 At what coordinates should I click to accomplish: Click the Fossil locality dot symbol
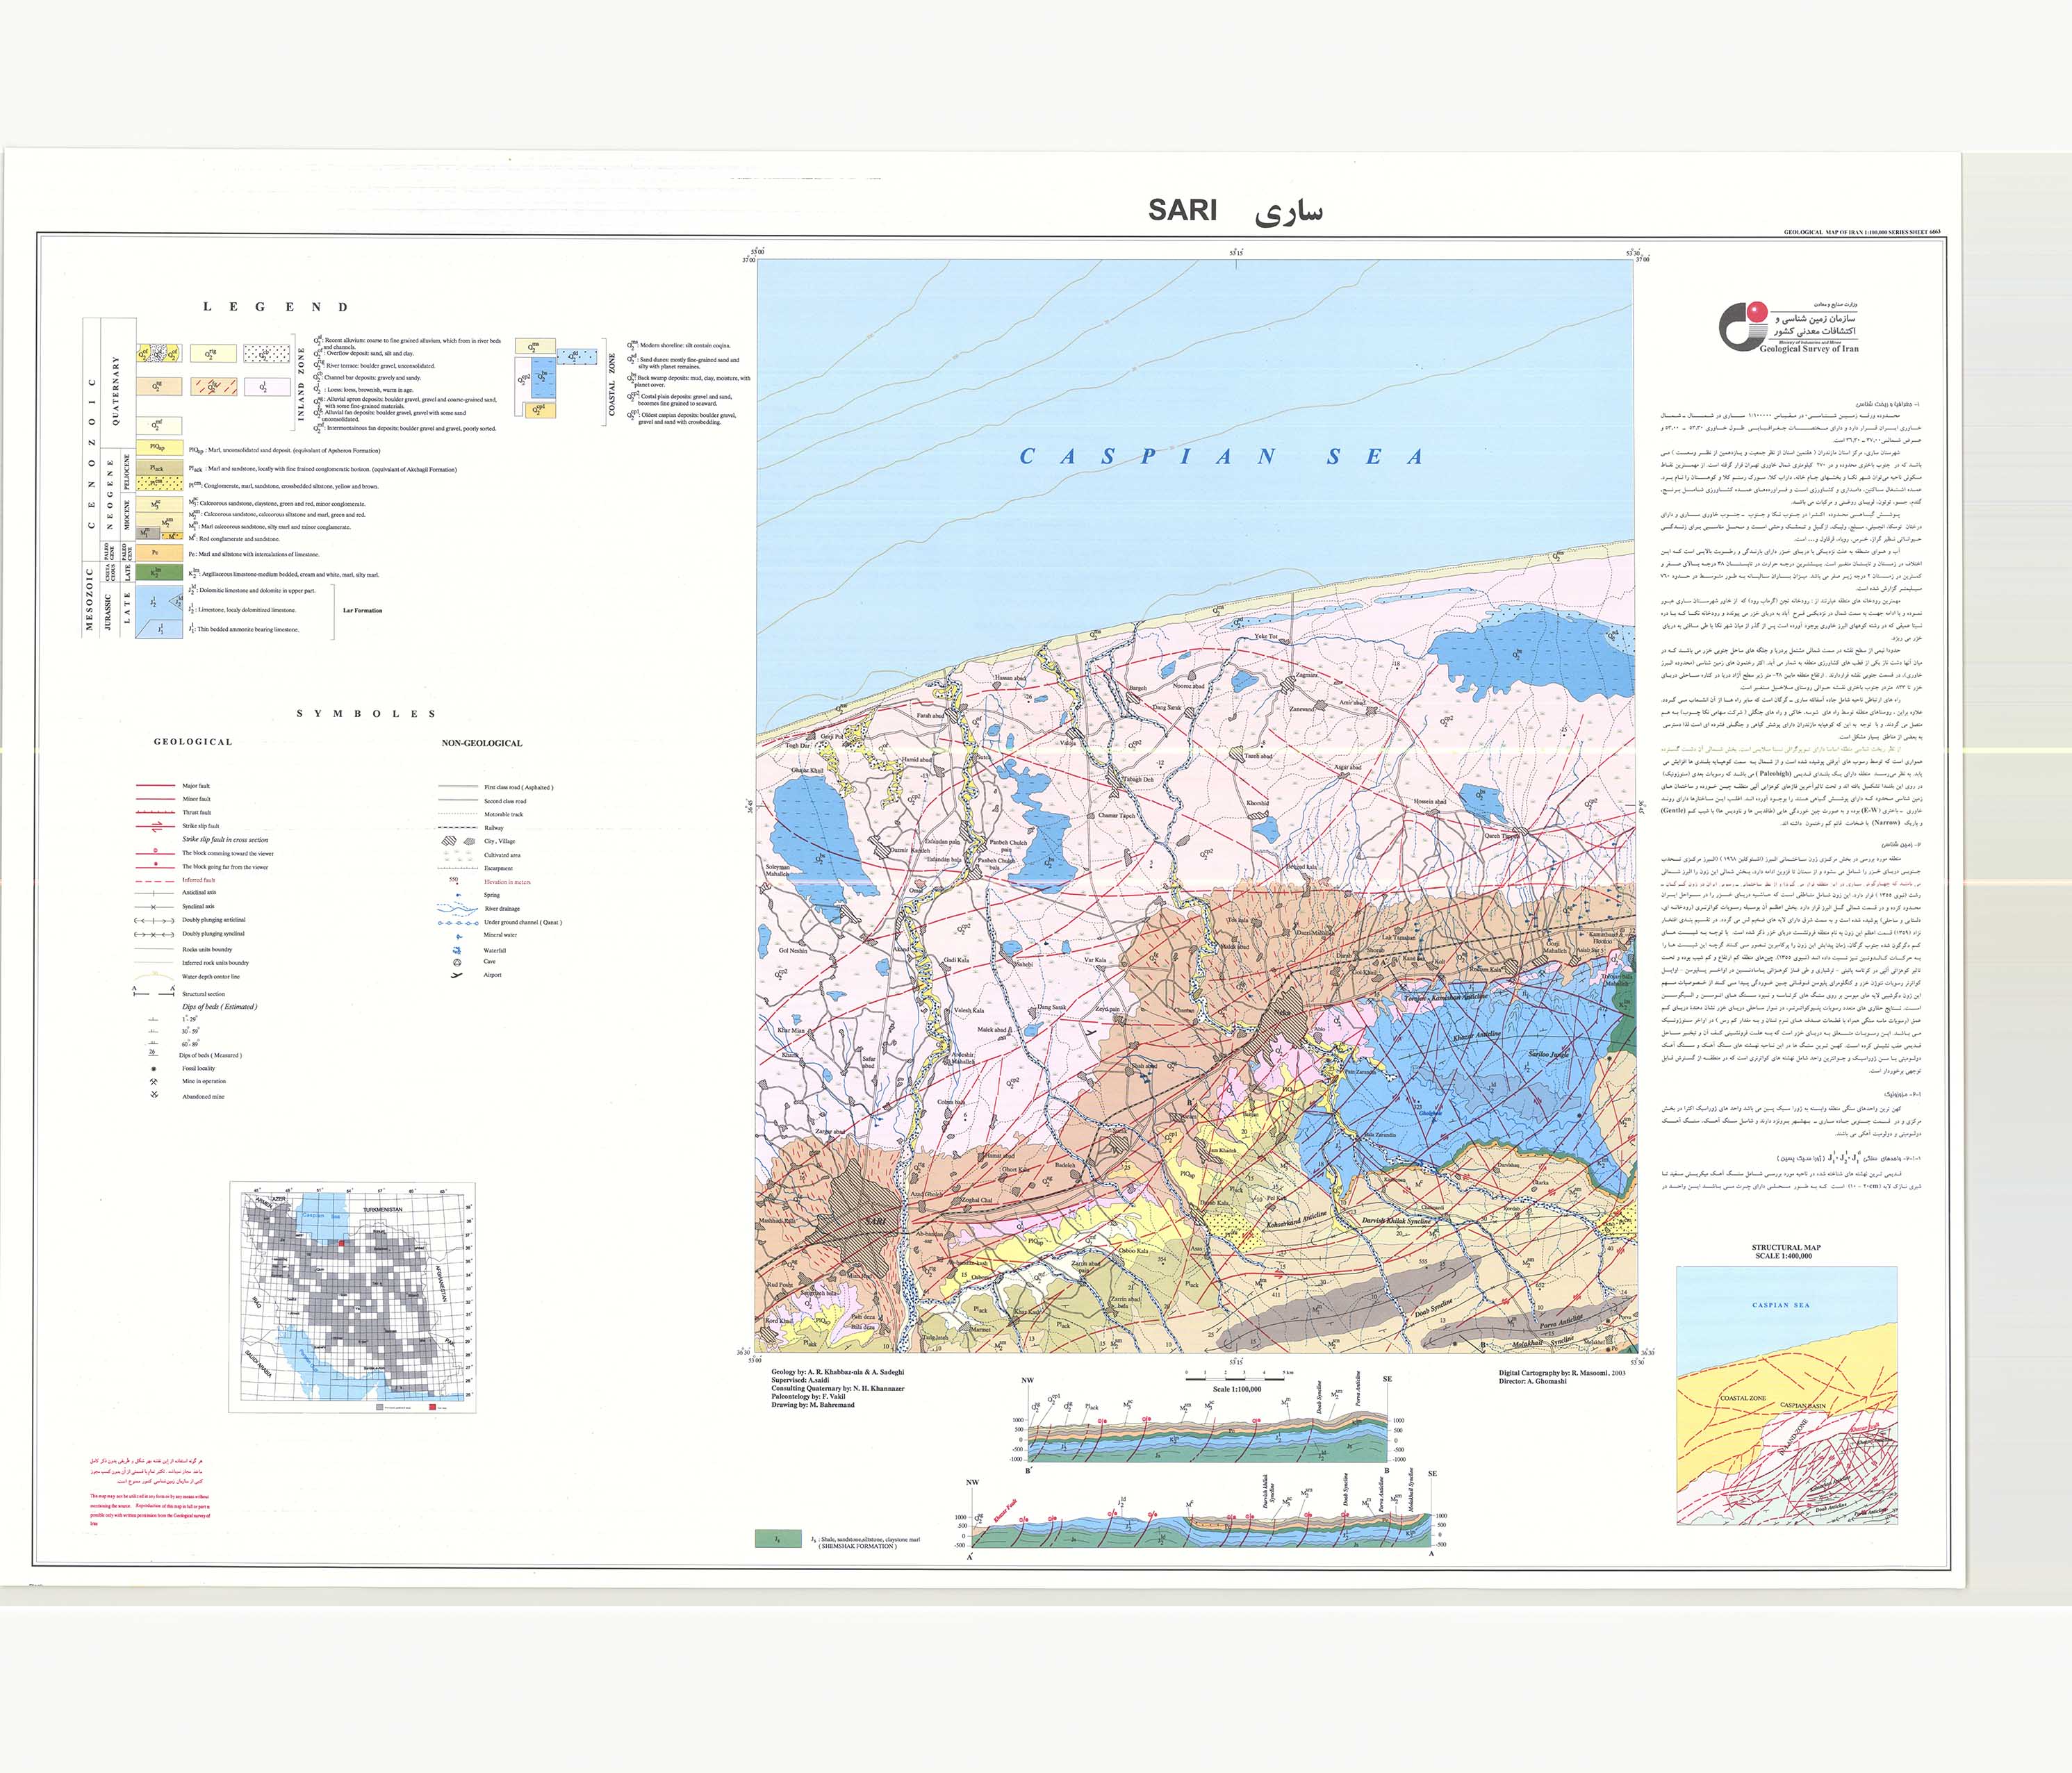tap(154, 1069)
